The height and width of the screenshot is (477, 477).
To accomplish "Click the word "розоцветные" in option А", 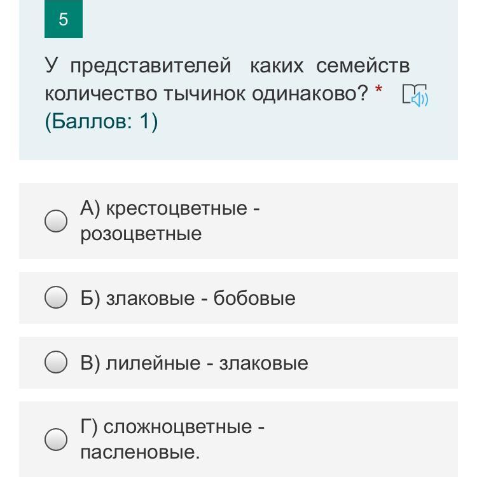I will (x=141, y=234).
